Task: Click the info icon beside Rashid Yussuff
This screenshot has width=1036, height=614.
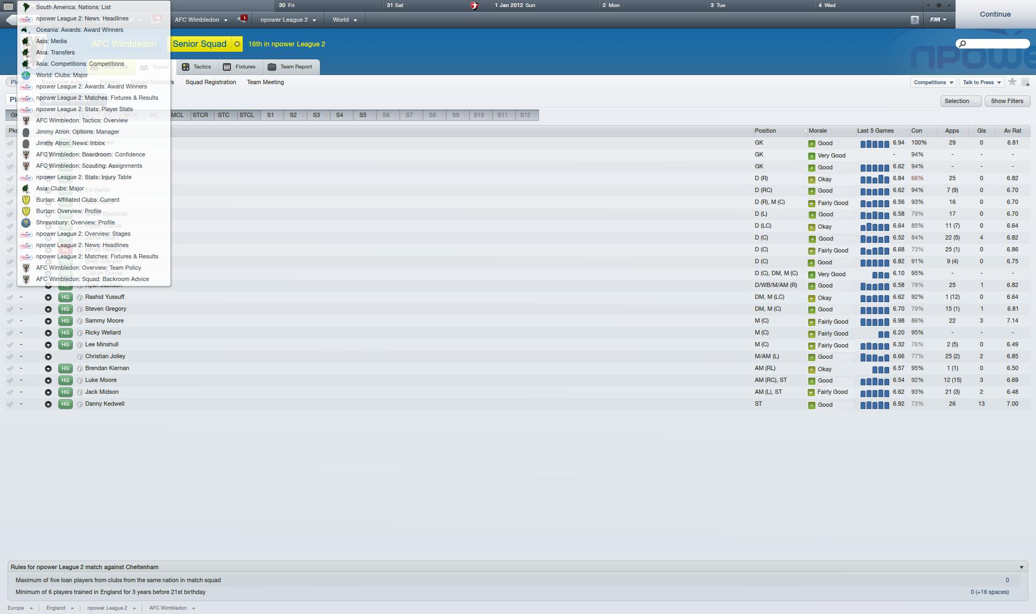Action: pos(80,297)
